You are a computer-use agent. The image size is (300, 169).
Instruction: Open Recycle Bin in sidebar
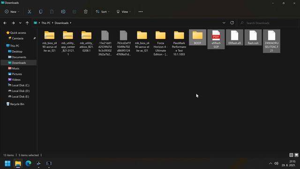[x=17, y=104]
